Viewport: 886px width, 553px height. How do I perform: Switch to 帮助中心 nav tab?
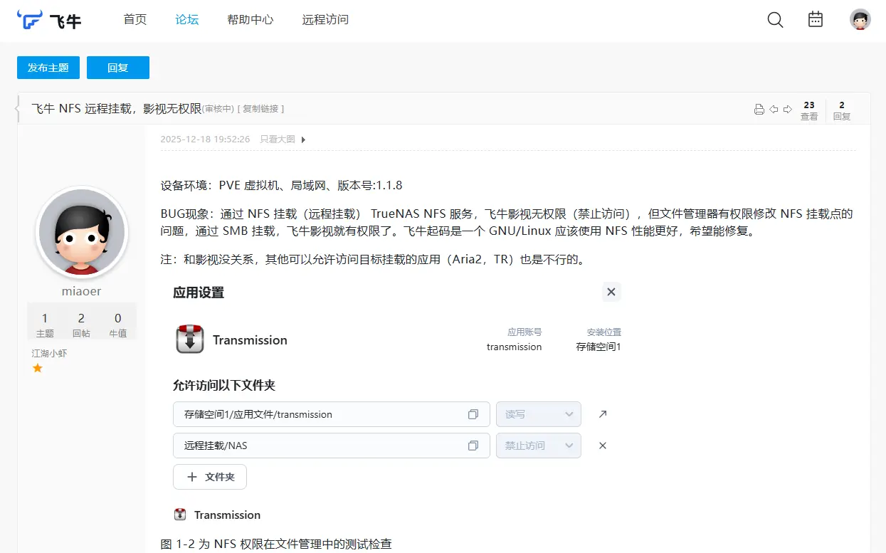pyautogui.click(x=250, y=20)
